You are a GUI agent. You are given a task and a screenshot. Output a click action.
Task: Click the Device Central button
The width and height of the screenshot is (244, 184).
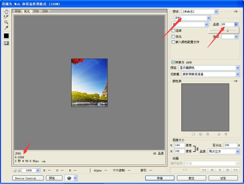(x=28, y=178)
